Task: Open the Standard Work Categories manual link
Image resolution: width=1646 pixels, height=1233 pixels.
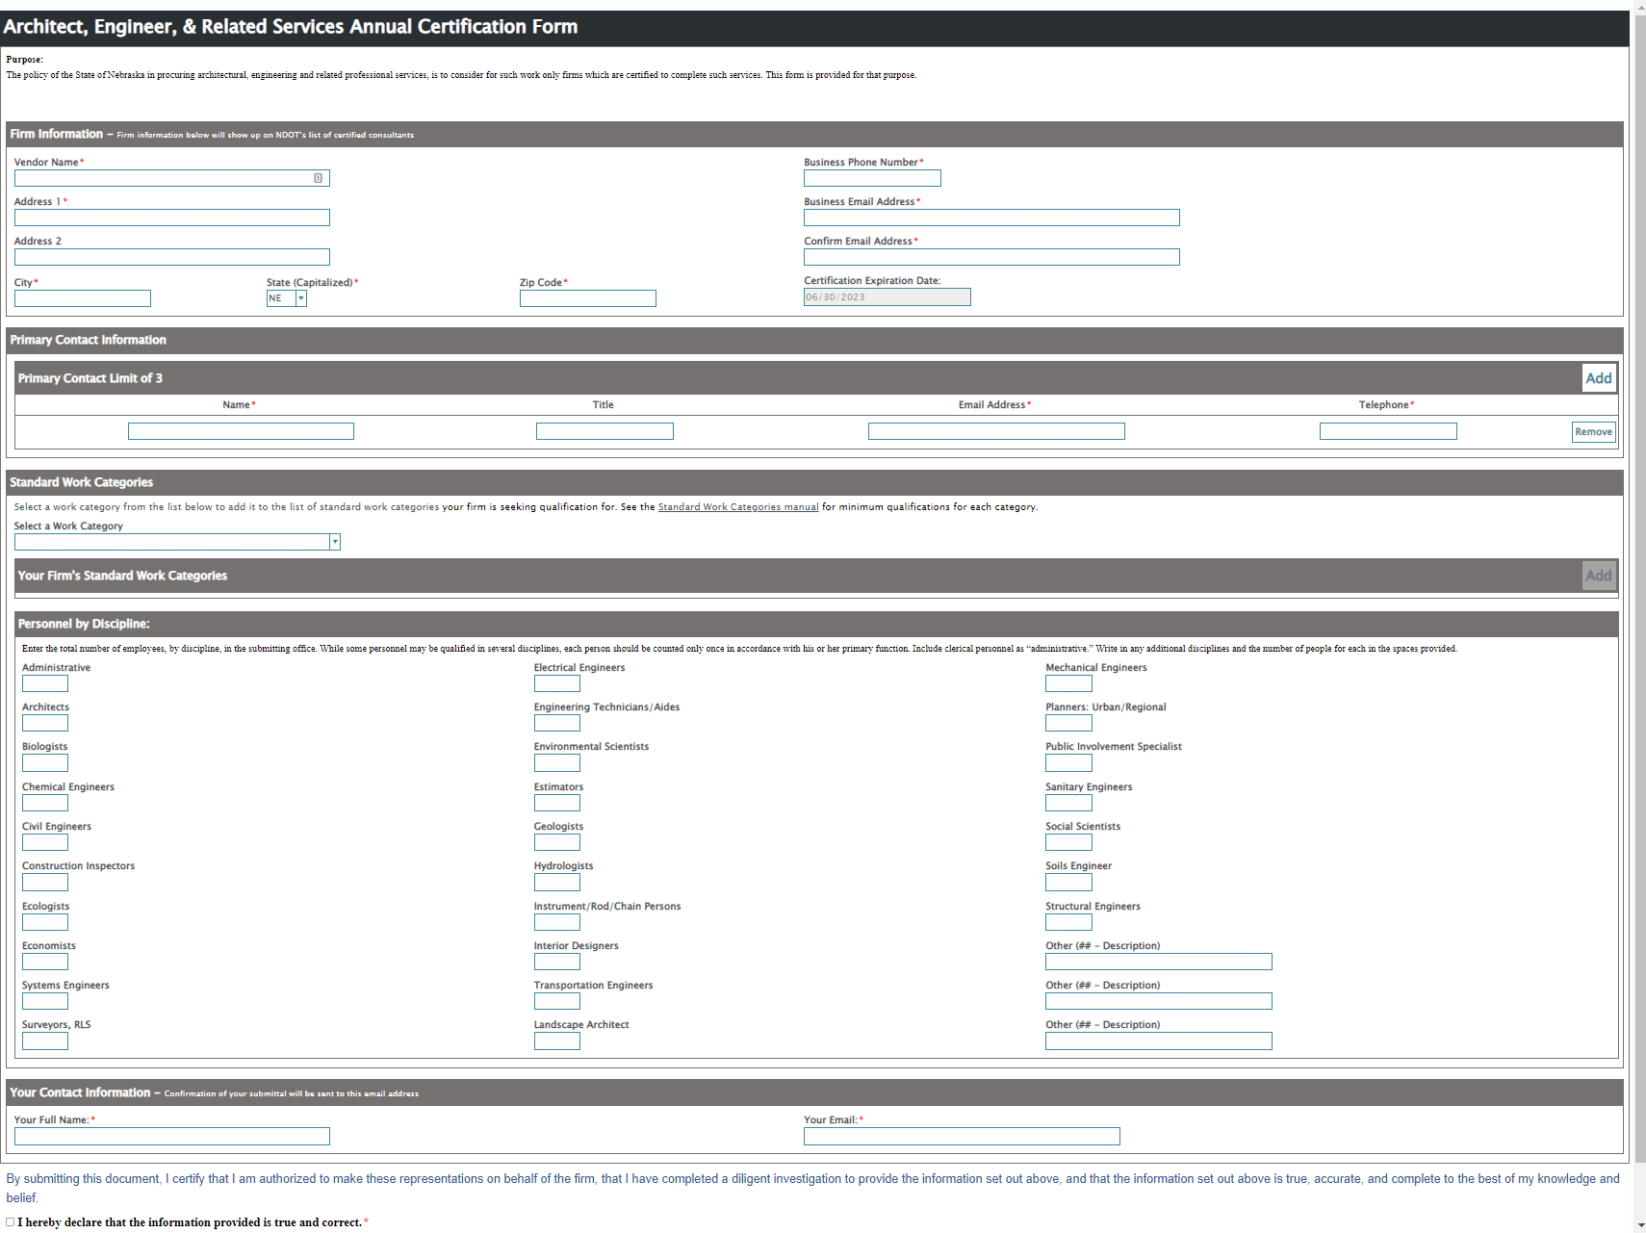Action: [x=737, y=507]
